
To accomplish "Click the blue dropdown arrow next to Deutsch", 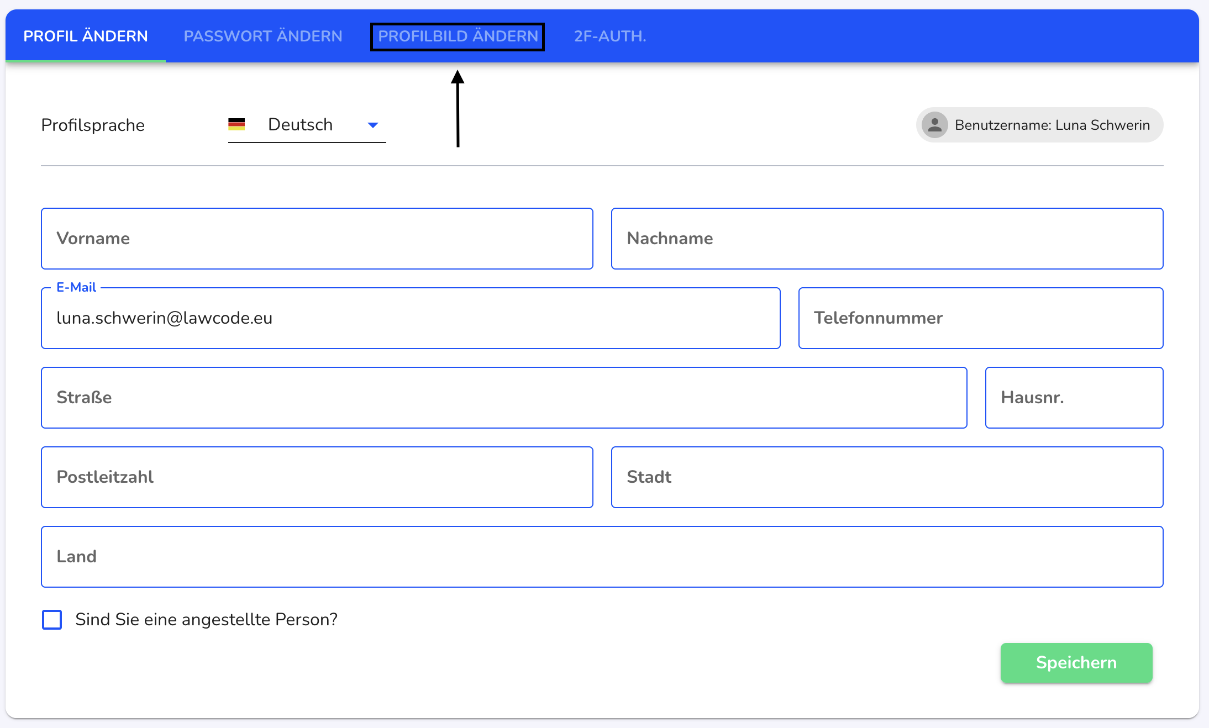I will (x=373, y=125).
